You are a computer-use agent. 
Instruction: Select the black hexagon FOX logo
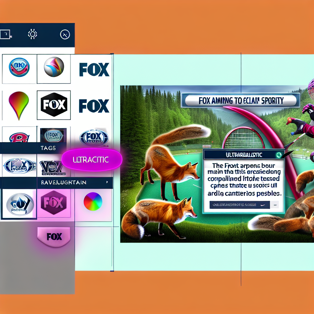[54, 105]
